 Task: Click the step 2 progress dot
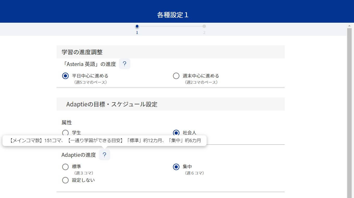[204, 26]
